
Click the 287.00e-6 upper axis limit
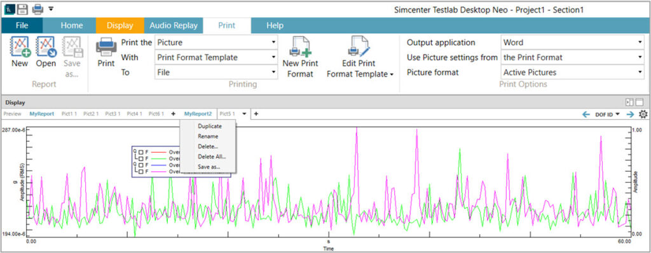(14, 130)
